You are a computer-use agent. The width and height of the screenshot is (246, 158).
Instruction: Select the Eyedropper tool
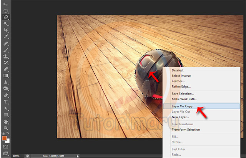pyautogui.click(x=6, y=37)
